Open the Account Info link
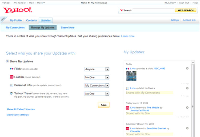The width and height of the screenshot is (200, 137). tap(189, 20)
